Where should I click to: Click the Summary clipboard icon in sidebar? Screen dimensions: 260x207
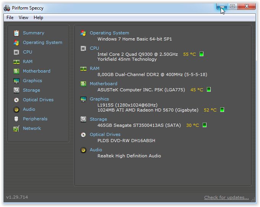[16, 33]
